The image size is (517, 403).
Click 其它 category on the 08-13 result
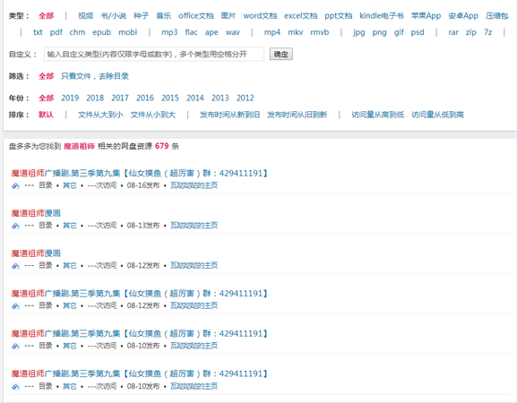70,226
